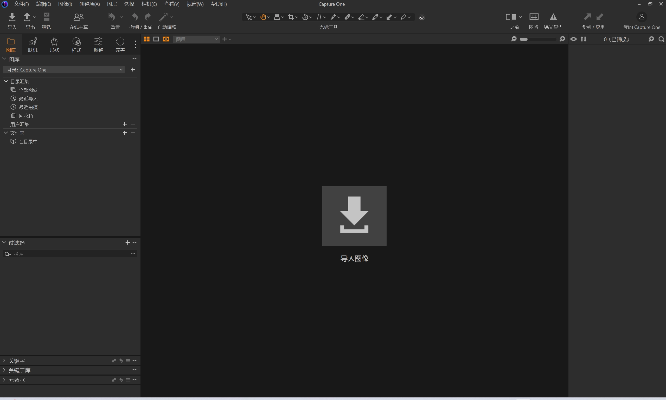Open the Tethered camera tool tab

point(33,45)
